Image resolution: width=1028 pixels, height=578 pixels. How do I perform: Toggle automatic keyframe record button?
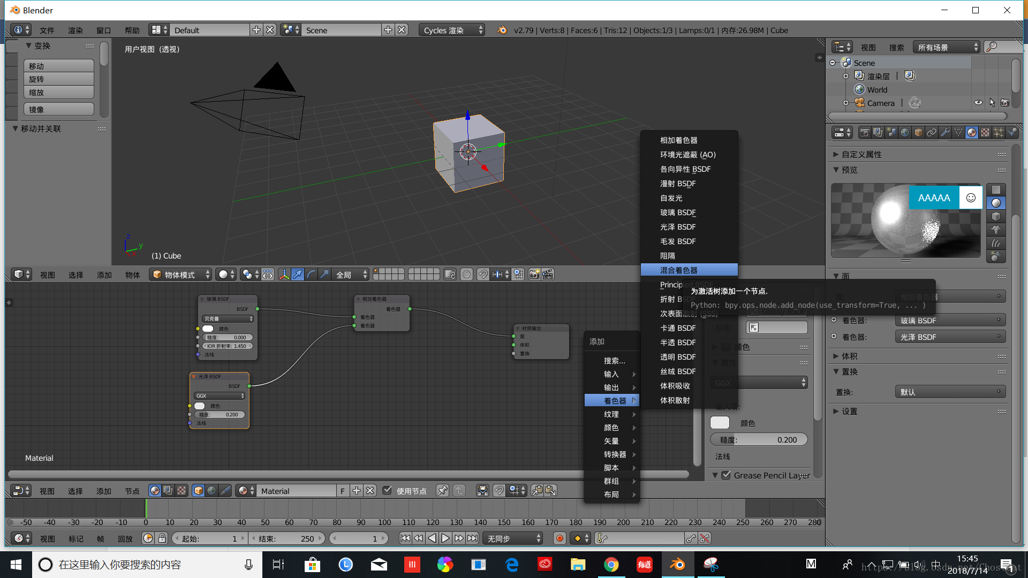click(x=560, y=538)
